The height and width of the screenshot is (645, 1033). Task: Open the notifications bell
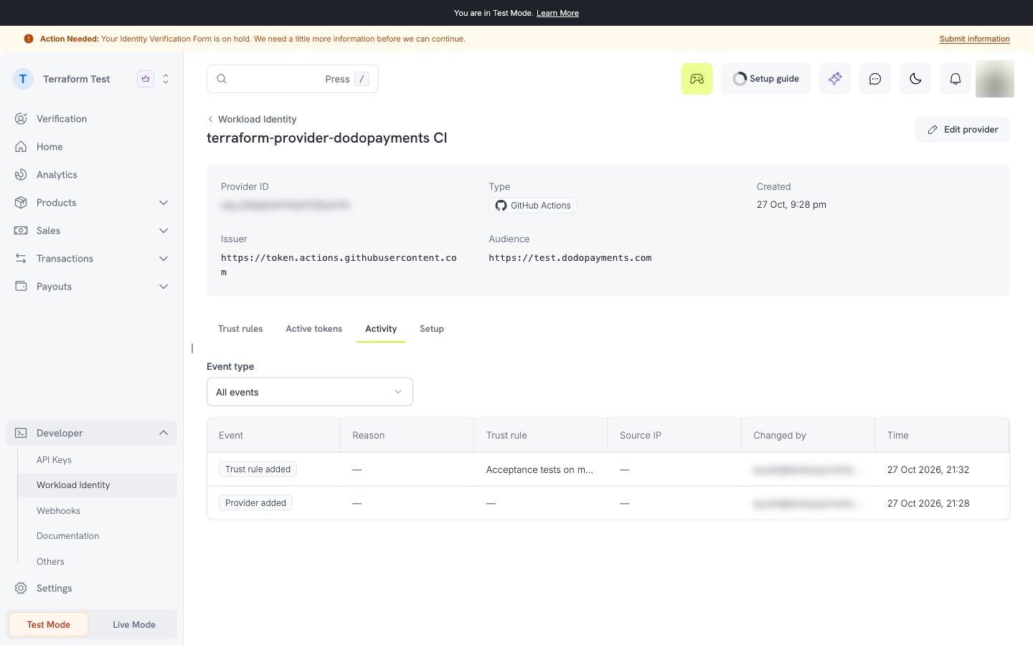point(956,79)
